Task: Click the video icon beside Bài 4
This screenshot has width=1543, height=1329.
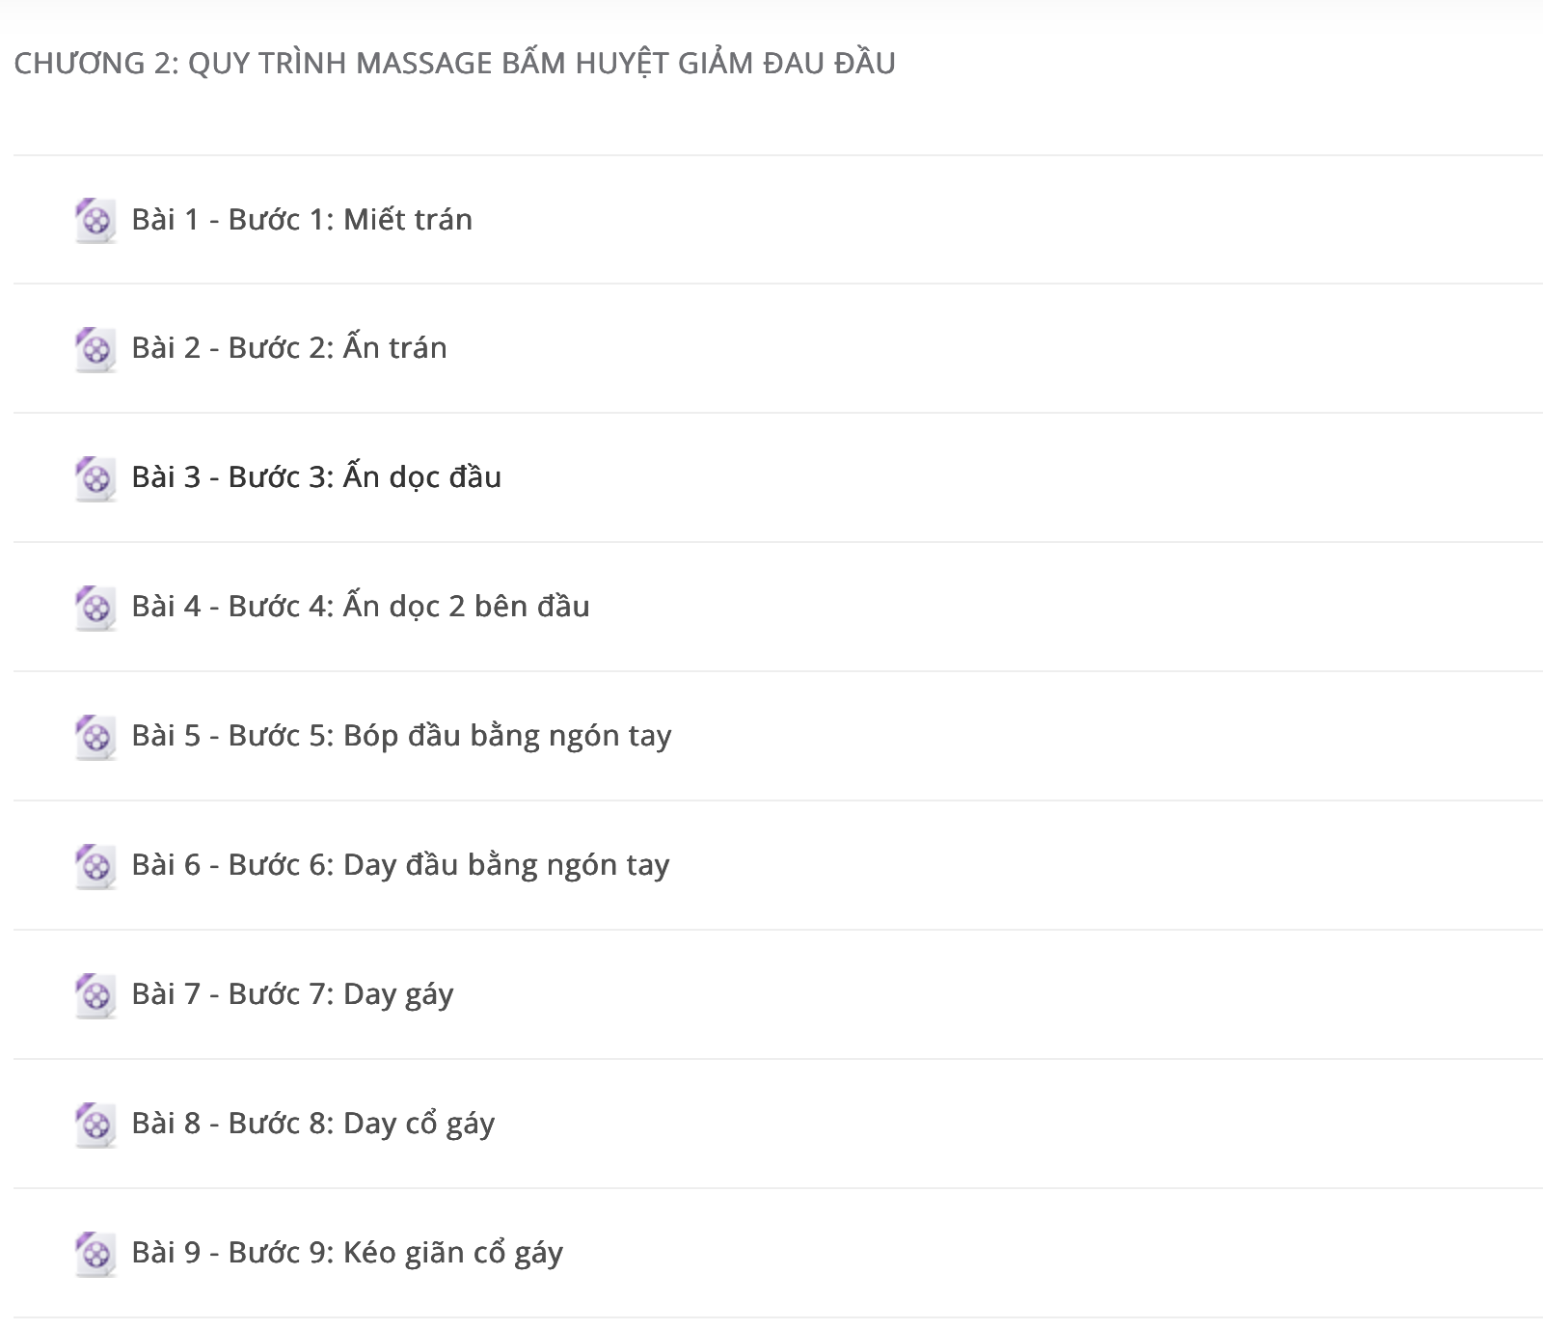Action: pyautogui.click(x=95, y=608)
